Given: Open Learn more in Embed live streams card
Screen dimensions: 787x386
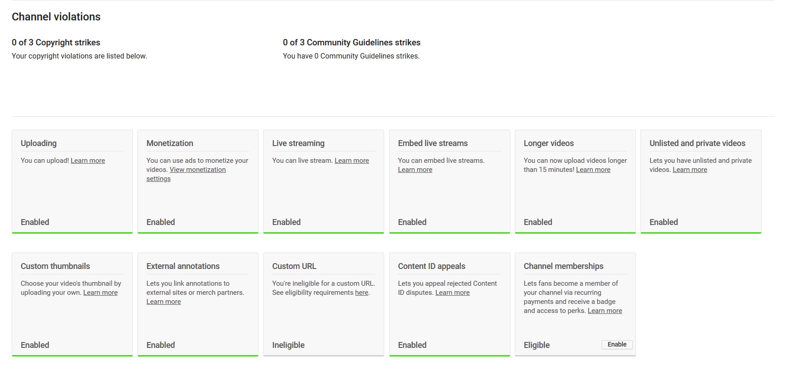Looking at the screenshot, I should (x=415, y=170).
